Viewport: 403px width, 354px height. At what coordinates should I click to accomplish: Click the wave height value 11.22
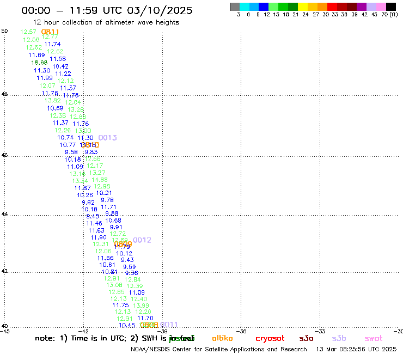click(x=63, y=74)
